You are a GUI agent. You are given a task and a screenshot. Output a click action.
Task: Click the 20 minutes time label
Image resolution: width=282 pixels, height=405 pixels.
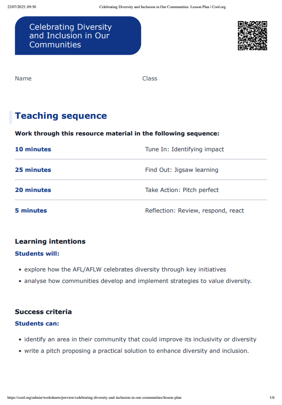[x=33, y=190]
